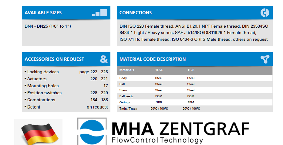The image size is (283, 145).
Task: Click the molecule icon in Material Code header
Action: (264, 59)
